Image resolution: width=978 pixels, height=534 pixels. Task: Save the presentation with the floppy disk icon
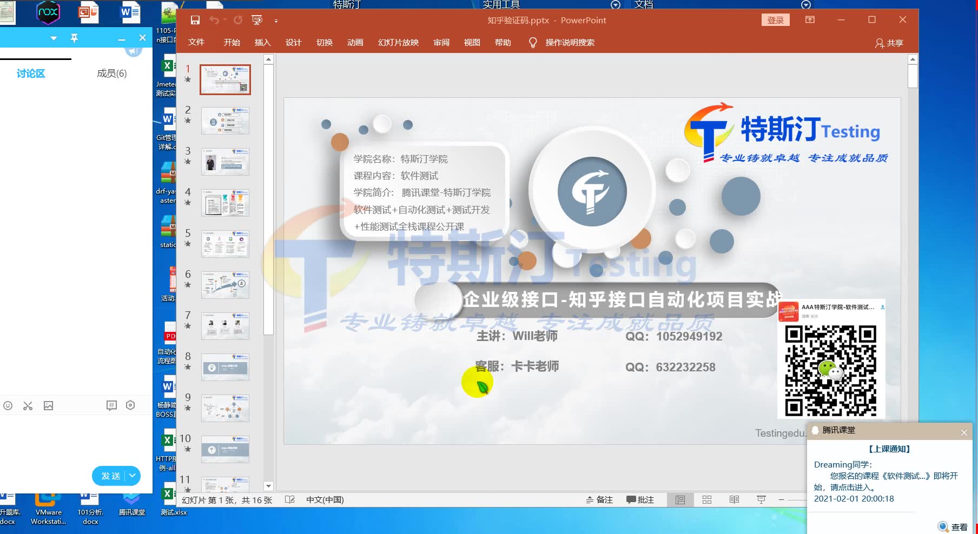click(x=195, y=20)
